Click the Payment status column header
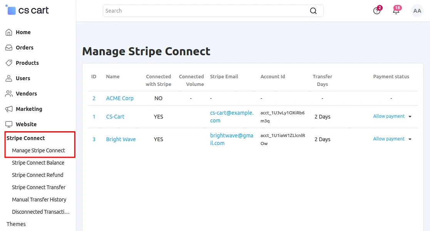Image resolution: width=430 pixels, height=231 pixels. click(391, 76)
